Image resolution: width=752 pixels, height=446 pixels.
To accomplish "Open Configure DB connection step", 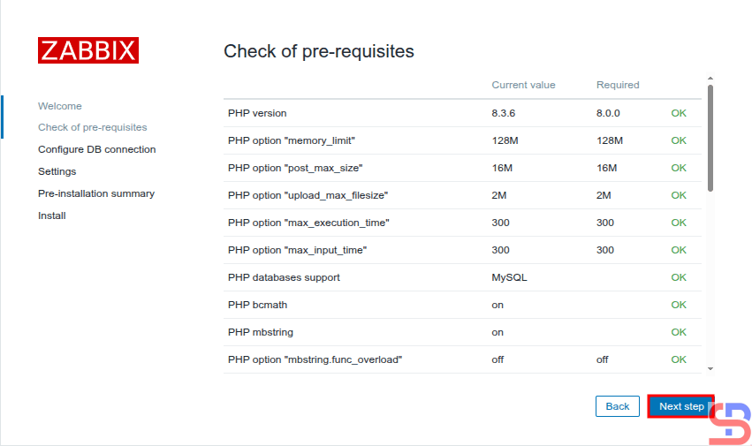I will click(x=97, y=149).
